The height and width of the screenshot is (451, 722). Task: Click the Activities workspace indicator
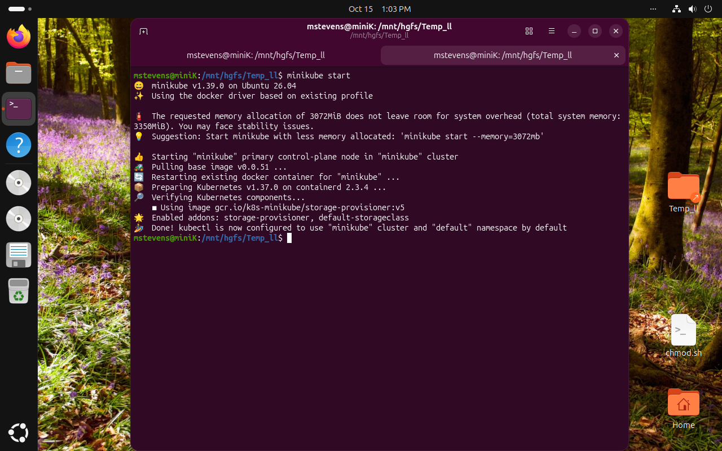coord(20,9)
